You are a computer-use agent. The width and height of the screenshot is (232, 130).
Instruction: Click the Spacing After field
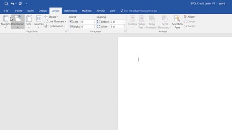[117, 27]
